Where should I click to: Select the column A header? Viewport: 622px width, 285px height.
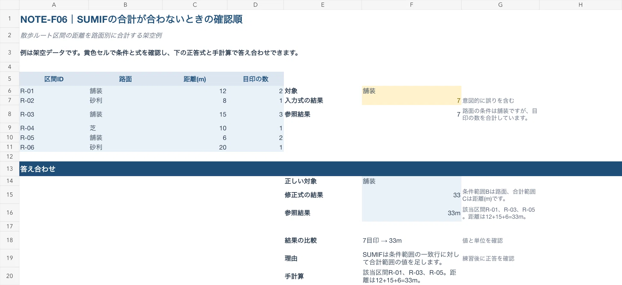(x=54, y=5)
